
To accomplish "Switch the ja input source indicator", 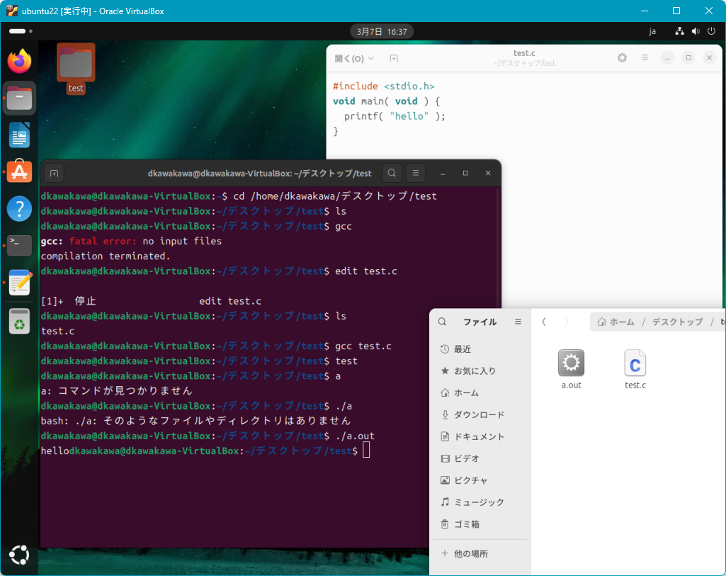I will (x=652, y=32).
